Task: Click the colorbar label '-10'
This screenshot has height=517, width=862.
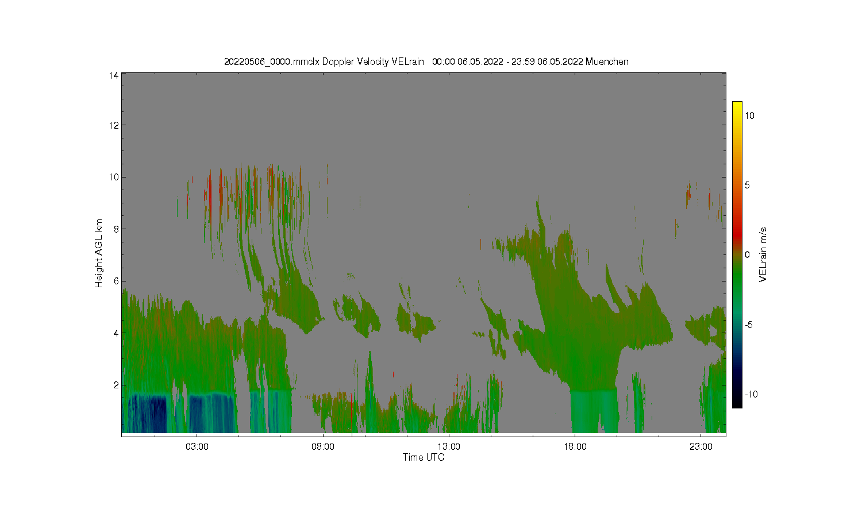Action: click(x=751, y=394)
